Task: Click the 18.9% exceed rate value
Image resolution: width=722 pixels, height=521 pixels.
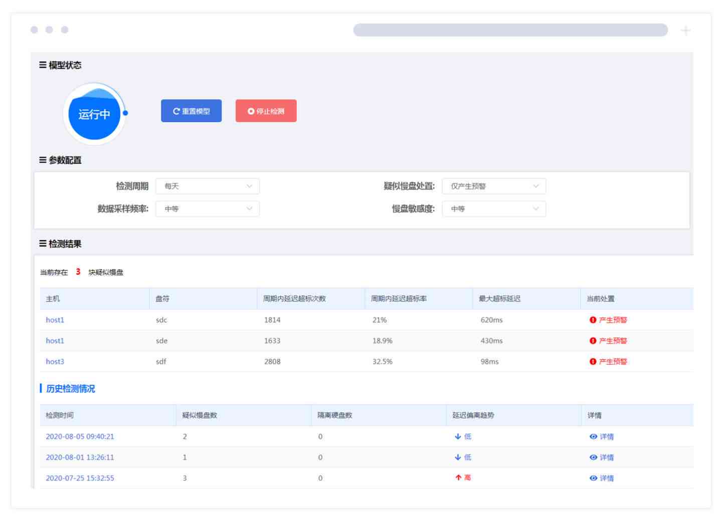Action: pos(382,340)
